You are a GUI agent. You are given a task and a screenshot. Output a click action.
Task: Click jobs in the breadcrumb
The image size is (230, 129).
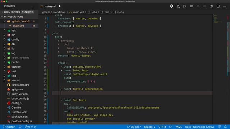point(94,12)
